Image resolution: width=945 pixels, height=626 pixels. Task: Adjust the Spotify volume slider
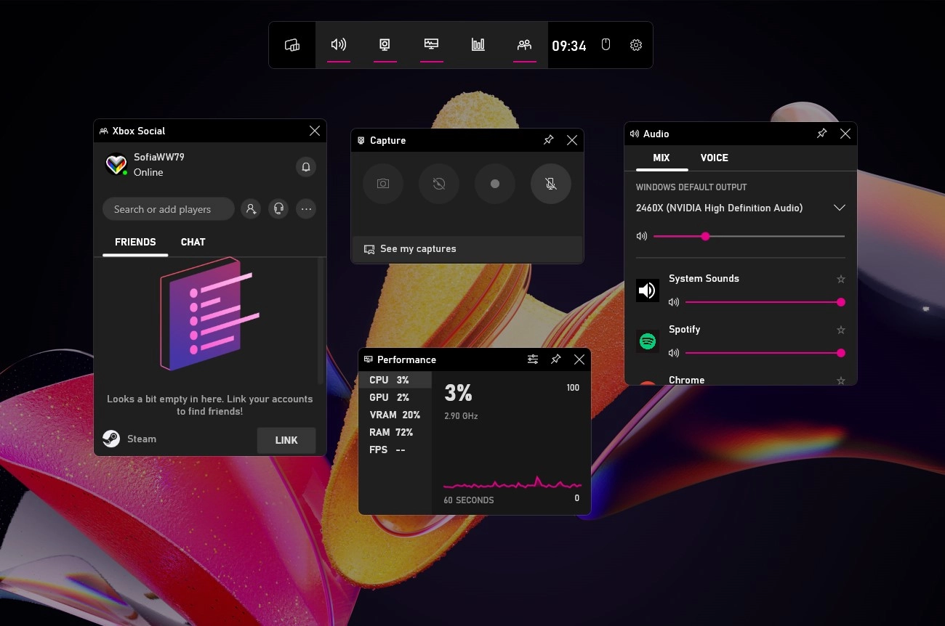pos(765,353)
